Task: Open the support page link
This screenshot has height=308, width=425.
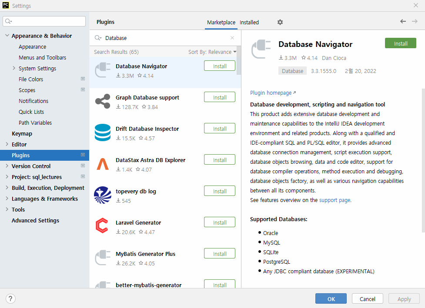Action: (335, 200)
